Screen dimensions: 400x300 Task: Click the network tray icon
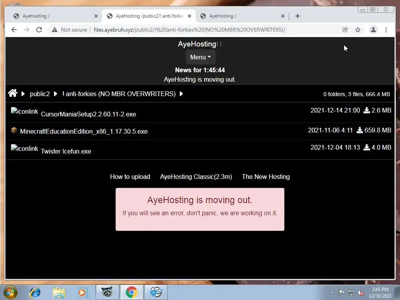[351, 293]
